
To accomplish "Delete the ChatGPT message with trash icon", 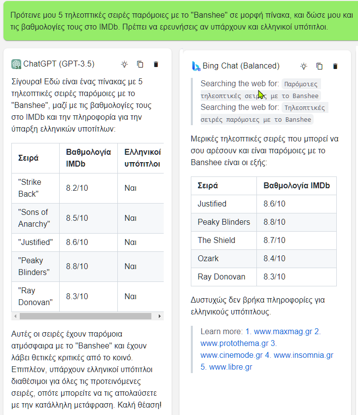I will tap(156, 64).
